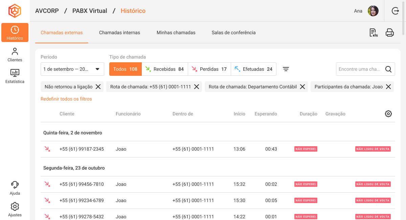Switch to Salas de conferência tab

pyautogui.click(x=233, y=32)
